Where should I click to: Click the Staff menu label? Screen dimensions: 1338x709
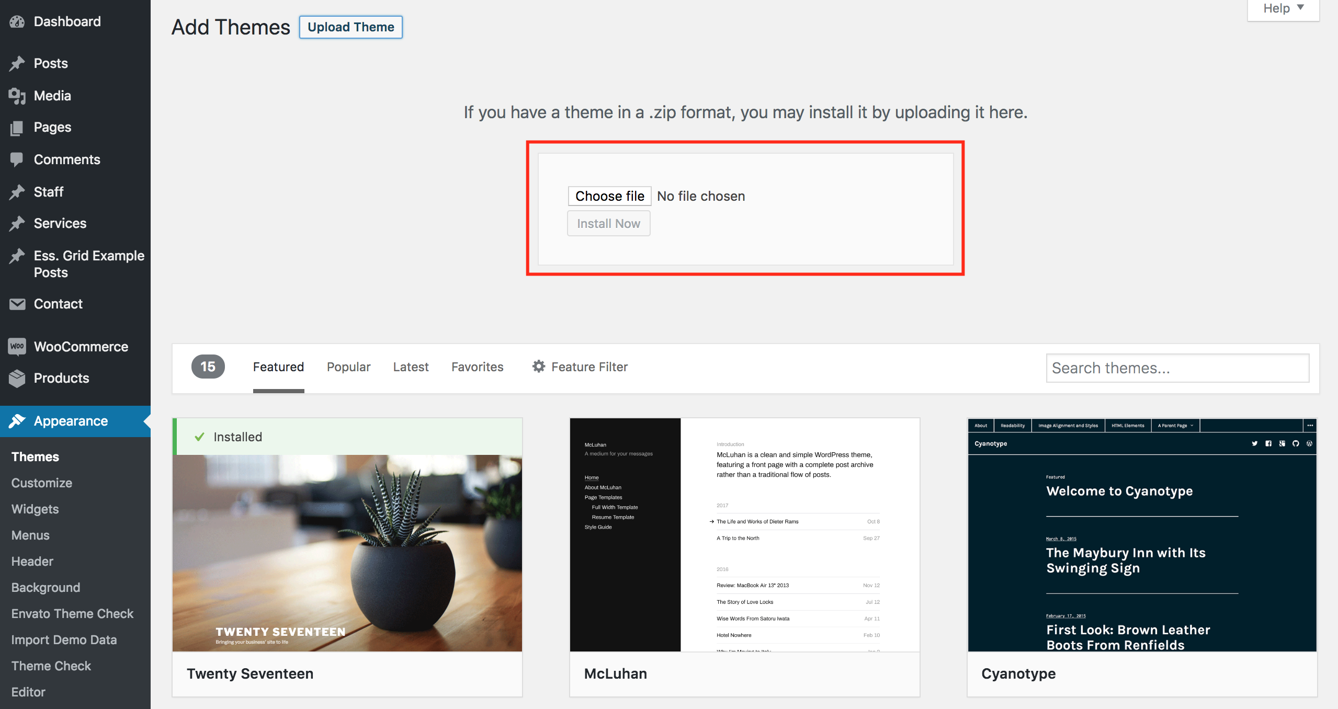tap(49, 192)
